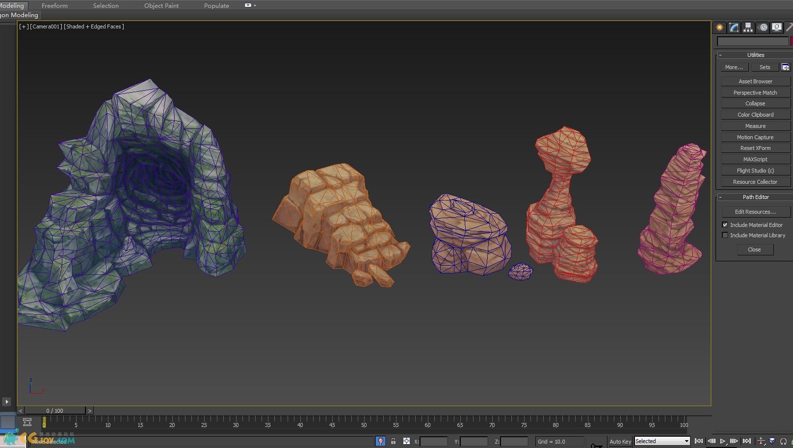Open the Selected key filter dropdown

point(662,441)
